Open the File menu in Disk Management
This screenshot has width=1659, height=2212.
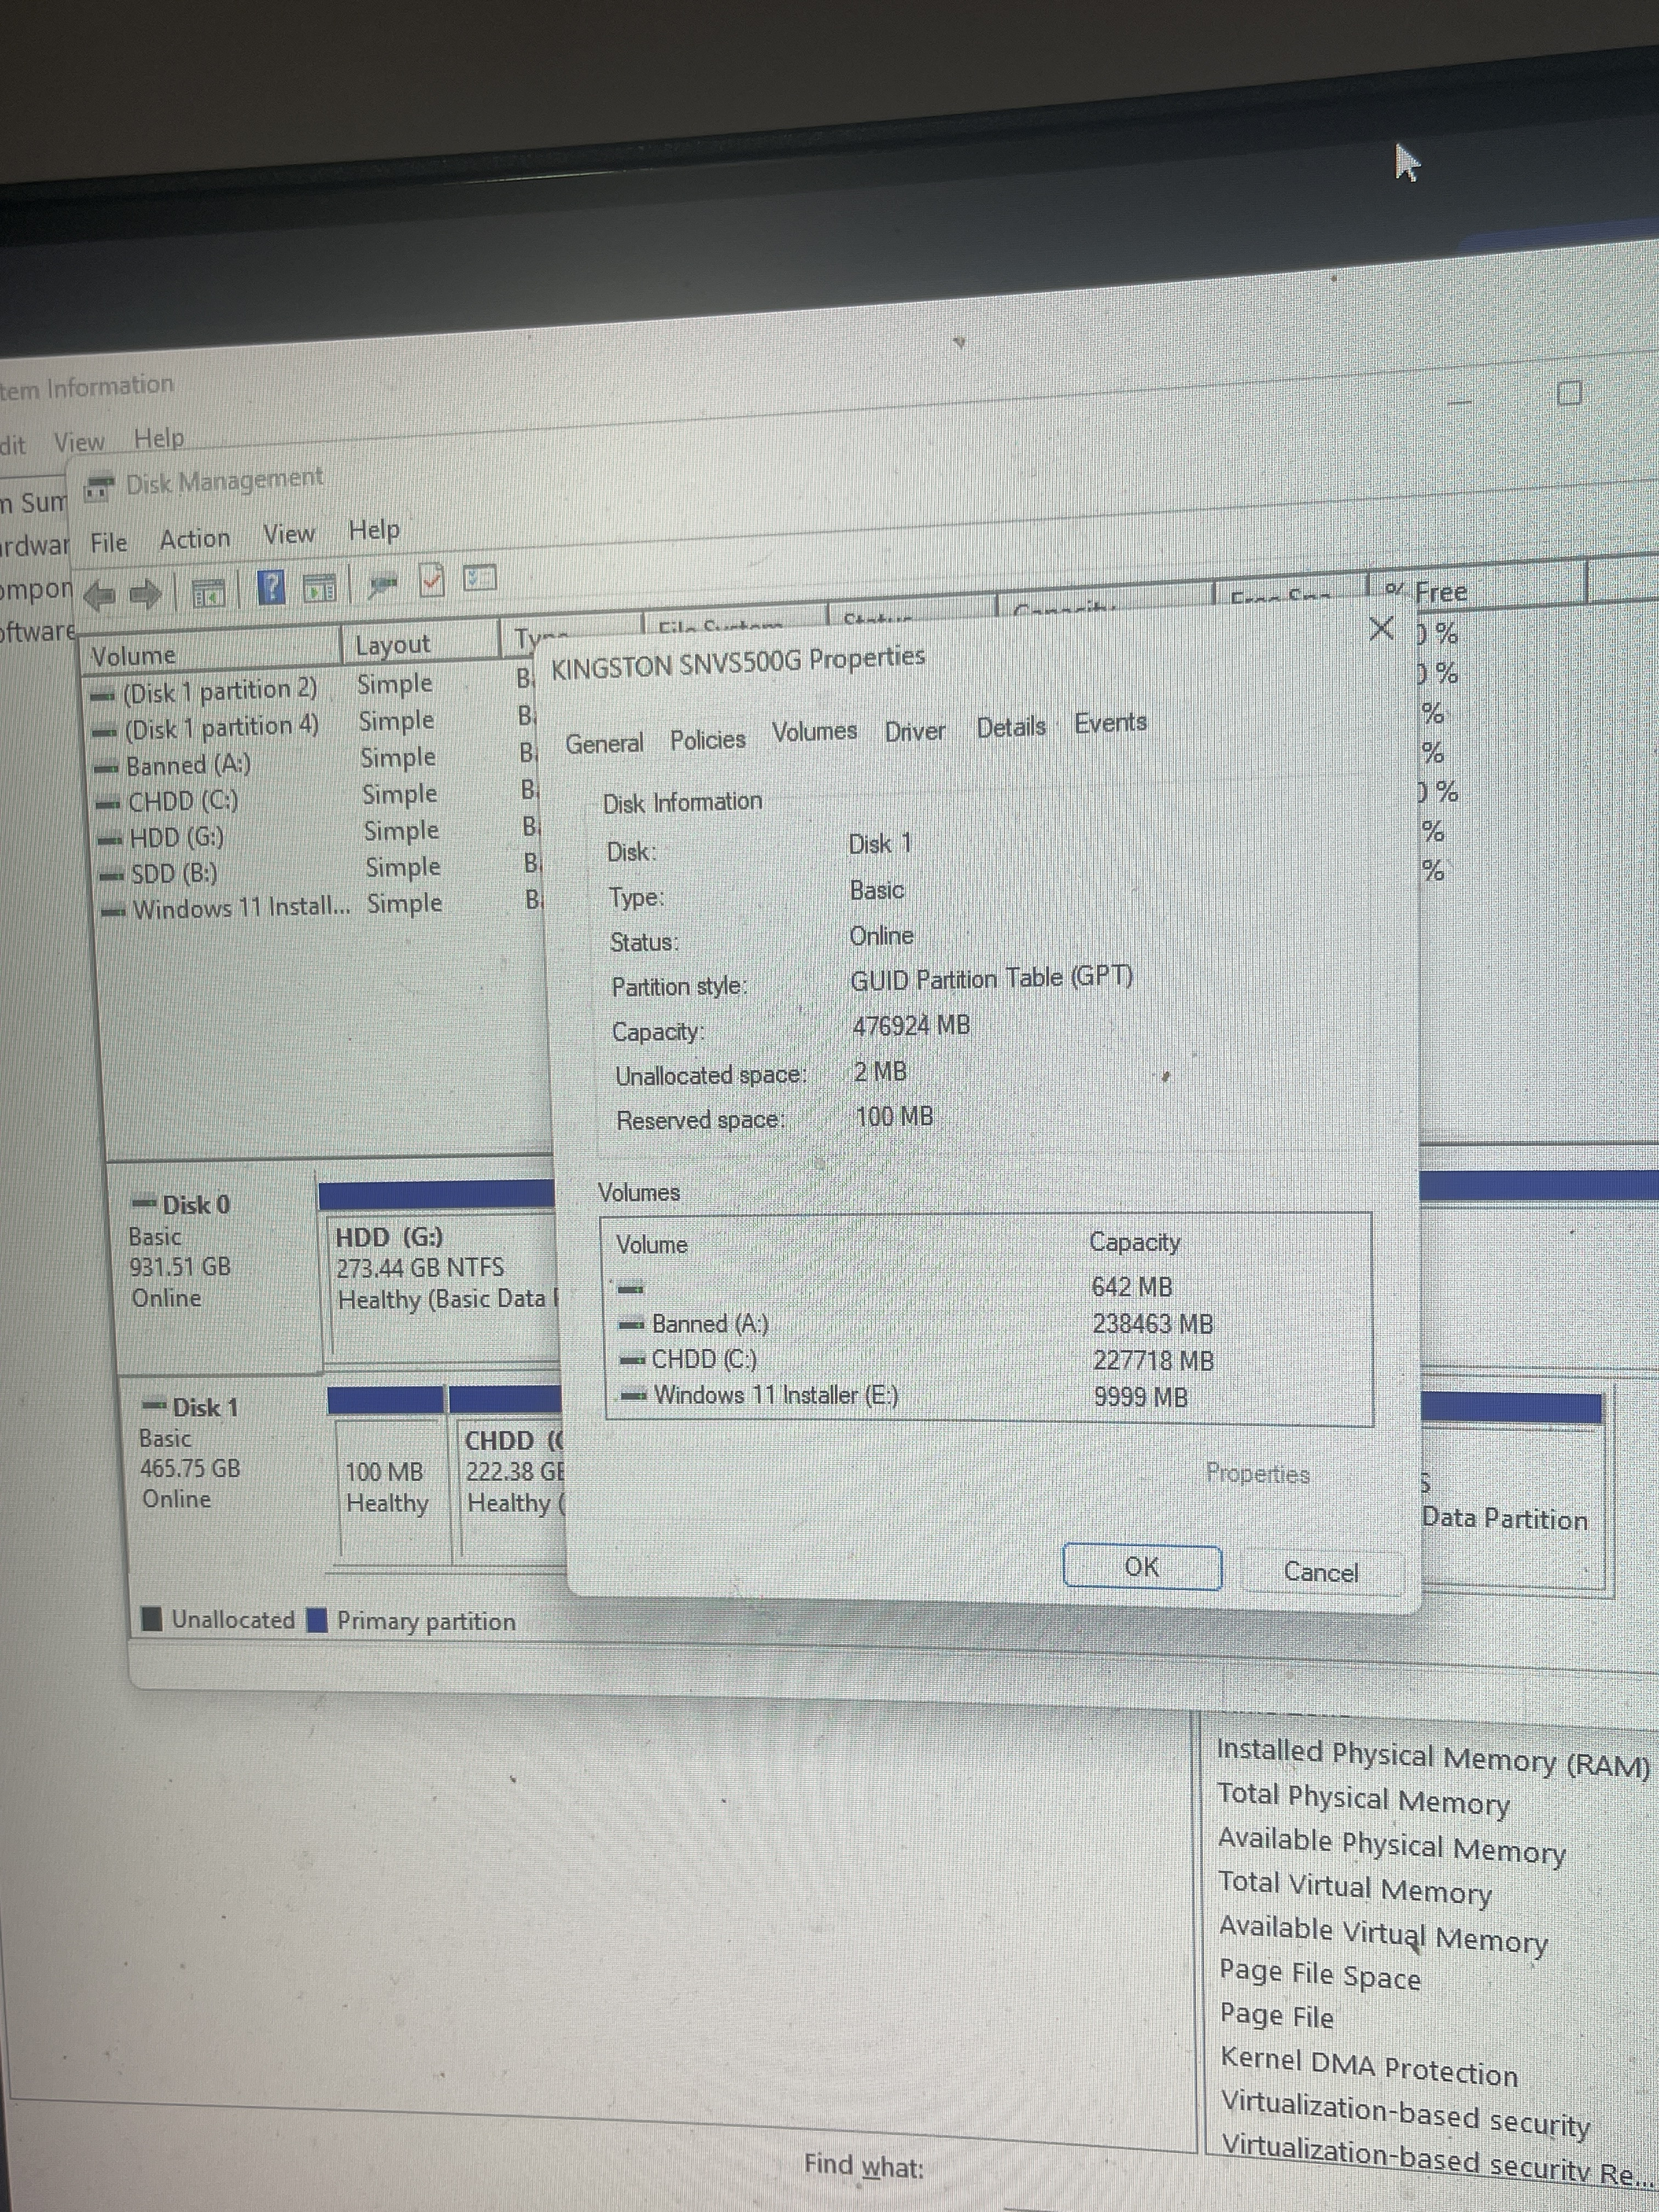click(x=109, y=543)
